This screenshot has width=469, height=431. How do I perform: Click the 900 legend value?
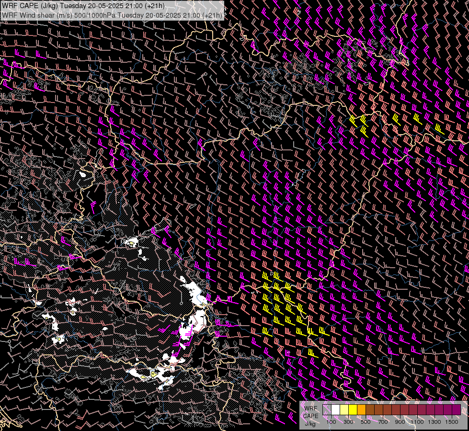click(400, 422)
